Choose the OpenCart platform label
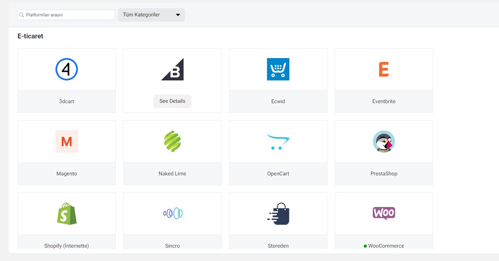Screen dimensions: 499x261 pyautogui.click(x=278, y=174)
